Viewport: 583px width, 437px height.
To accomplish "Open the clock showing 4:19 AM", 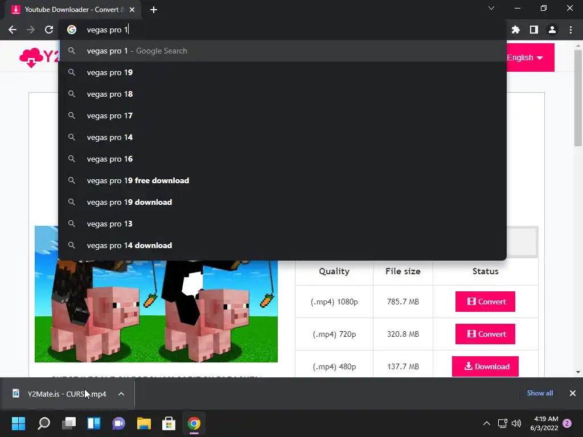I will click(544, 423).
